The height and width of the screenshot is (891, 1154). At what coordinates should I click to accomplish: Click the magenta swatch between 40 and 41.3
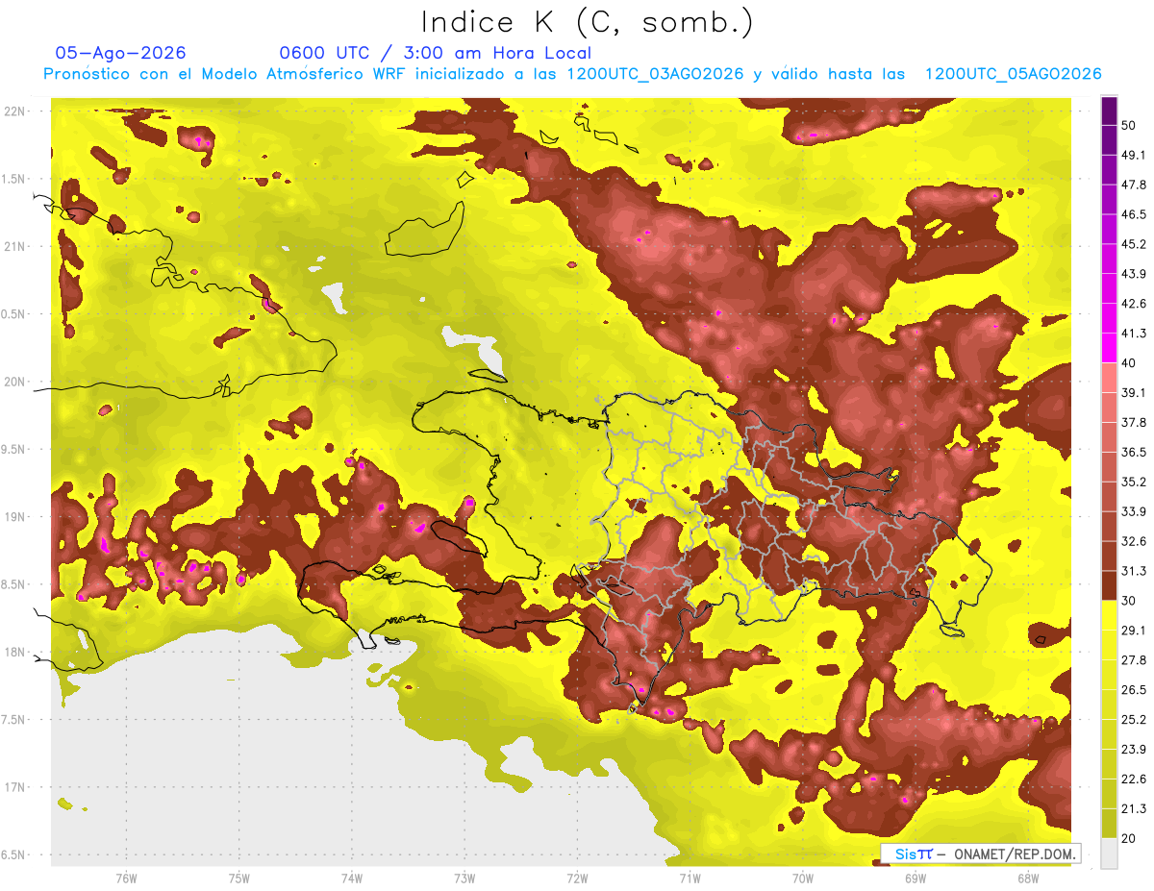click(x=1109, y=348)
